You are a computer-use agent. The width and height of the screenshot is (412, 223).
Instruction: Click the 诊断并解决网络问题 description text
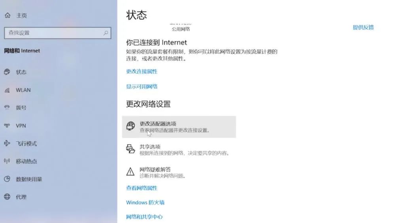163,176
